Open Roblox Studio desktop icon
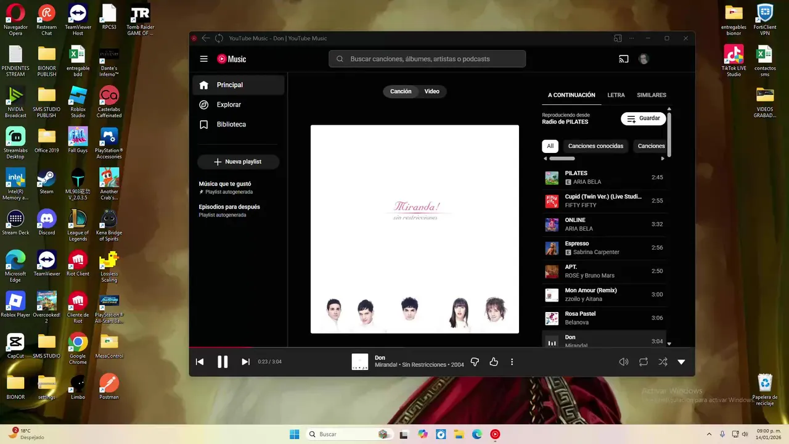Viewport: 789px width, 444px height. tap(78, 102)
